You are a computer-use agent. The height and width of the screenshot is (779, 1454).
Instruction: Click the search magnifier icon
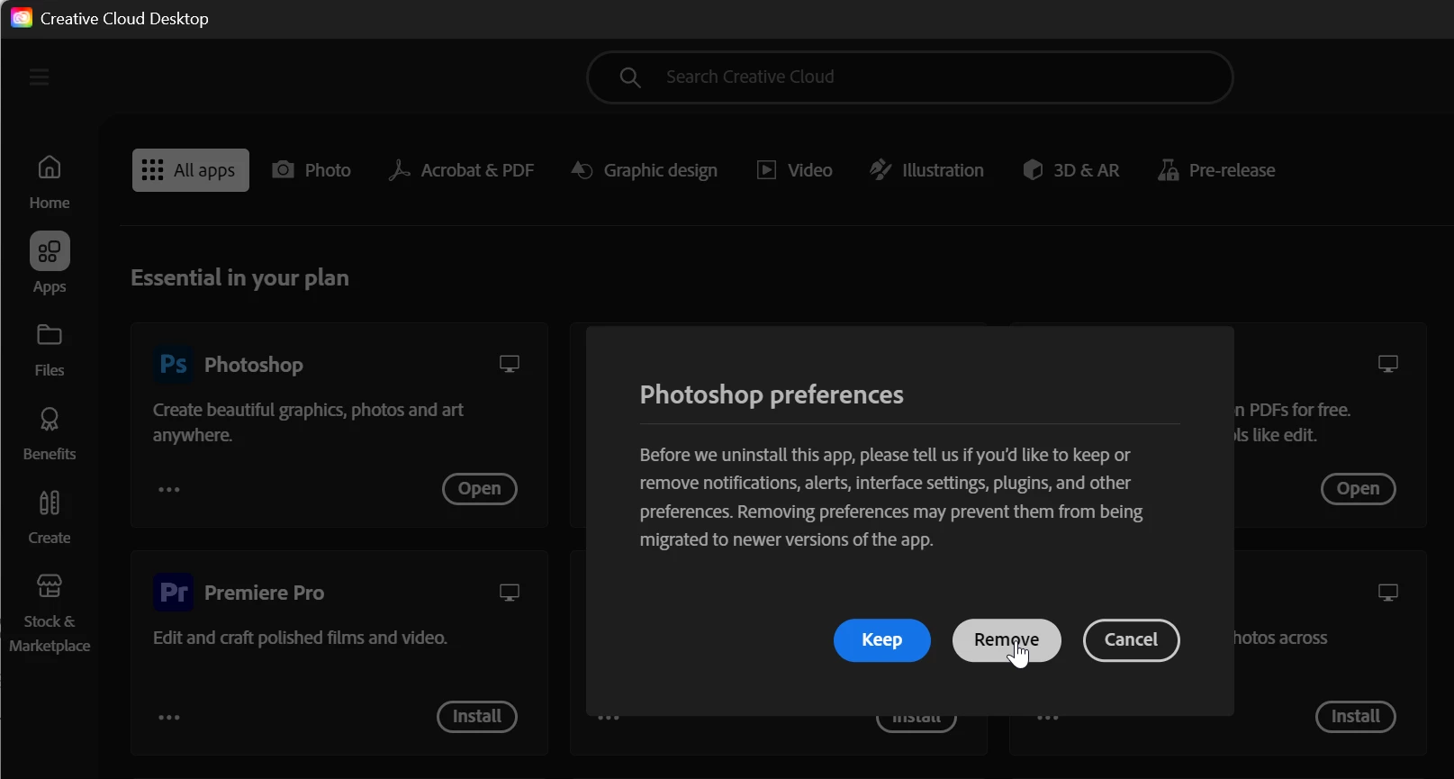630,77
